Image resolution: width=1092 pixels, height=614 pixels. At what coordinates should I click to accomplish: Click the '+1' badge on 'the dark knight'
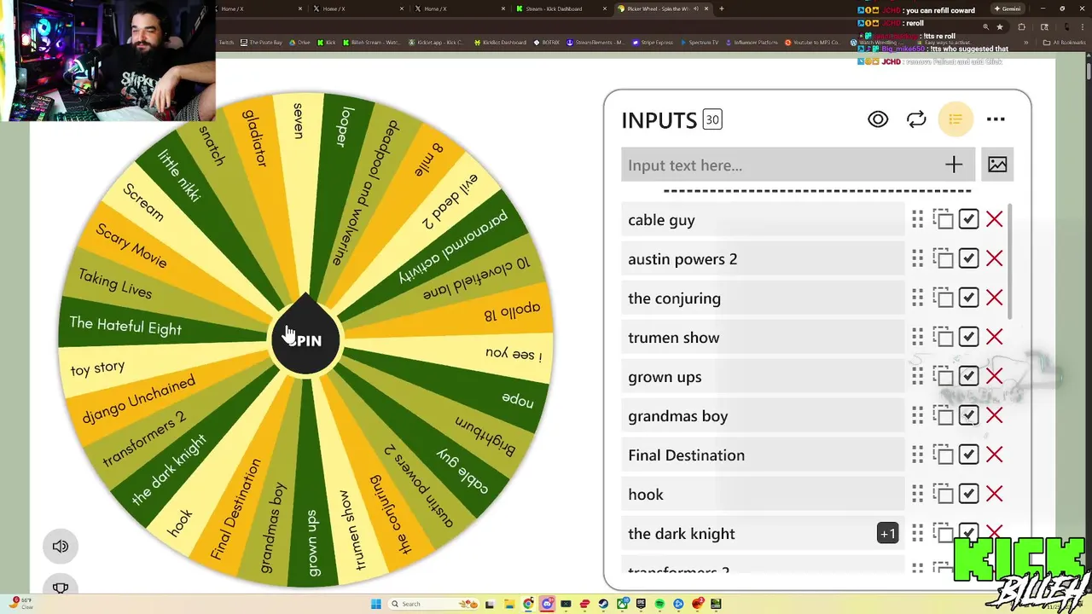pos(887,534)
